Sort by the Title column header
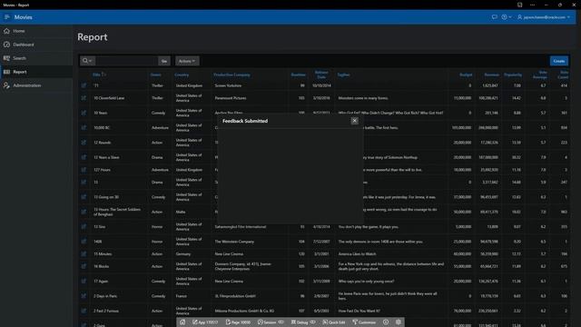Image resolution: width=581 pixels, height=327 pixels. [x=97, y=74]
